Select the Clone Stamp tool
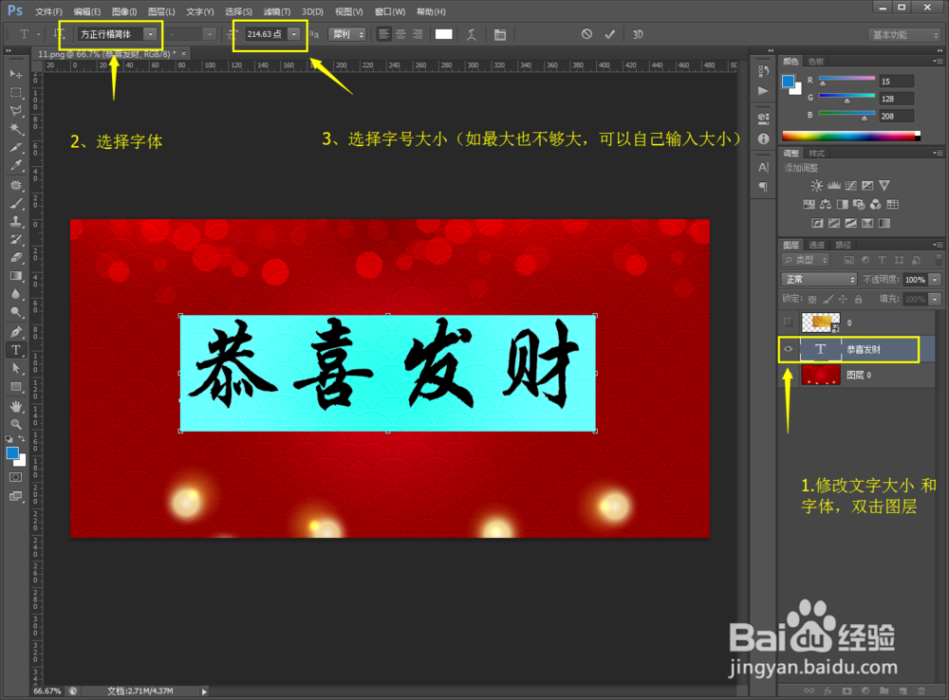Screen dimensions: 949x700 tap(16, 221)
